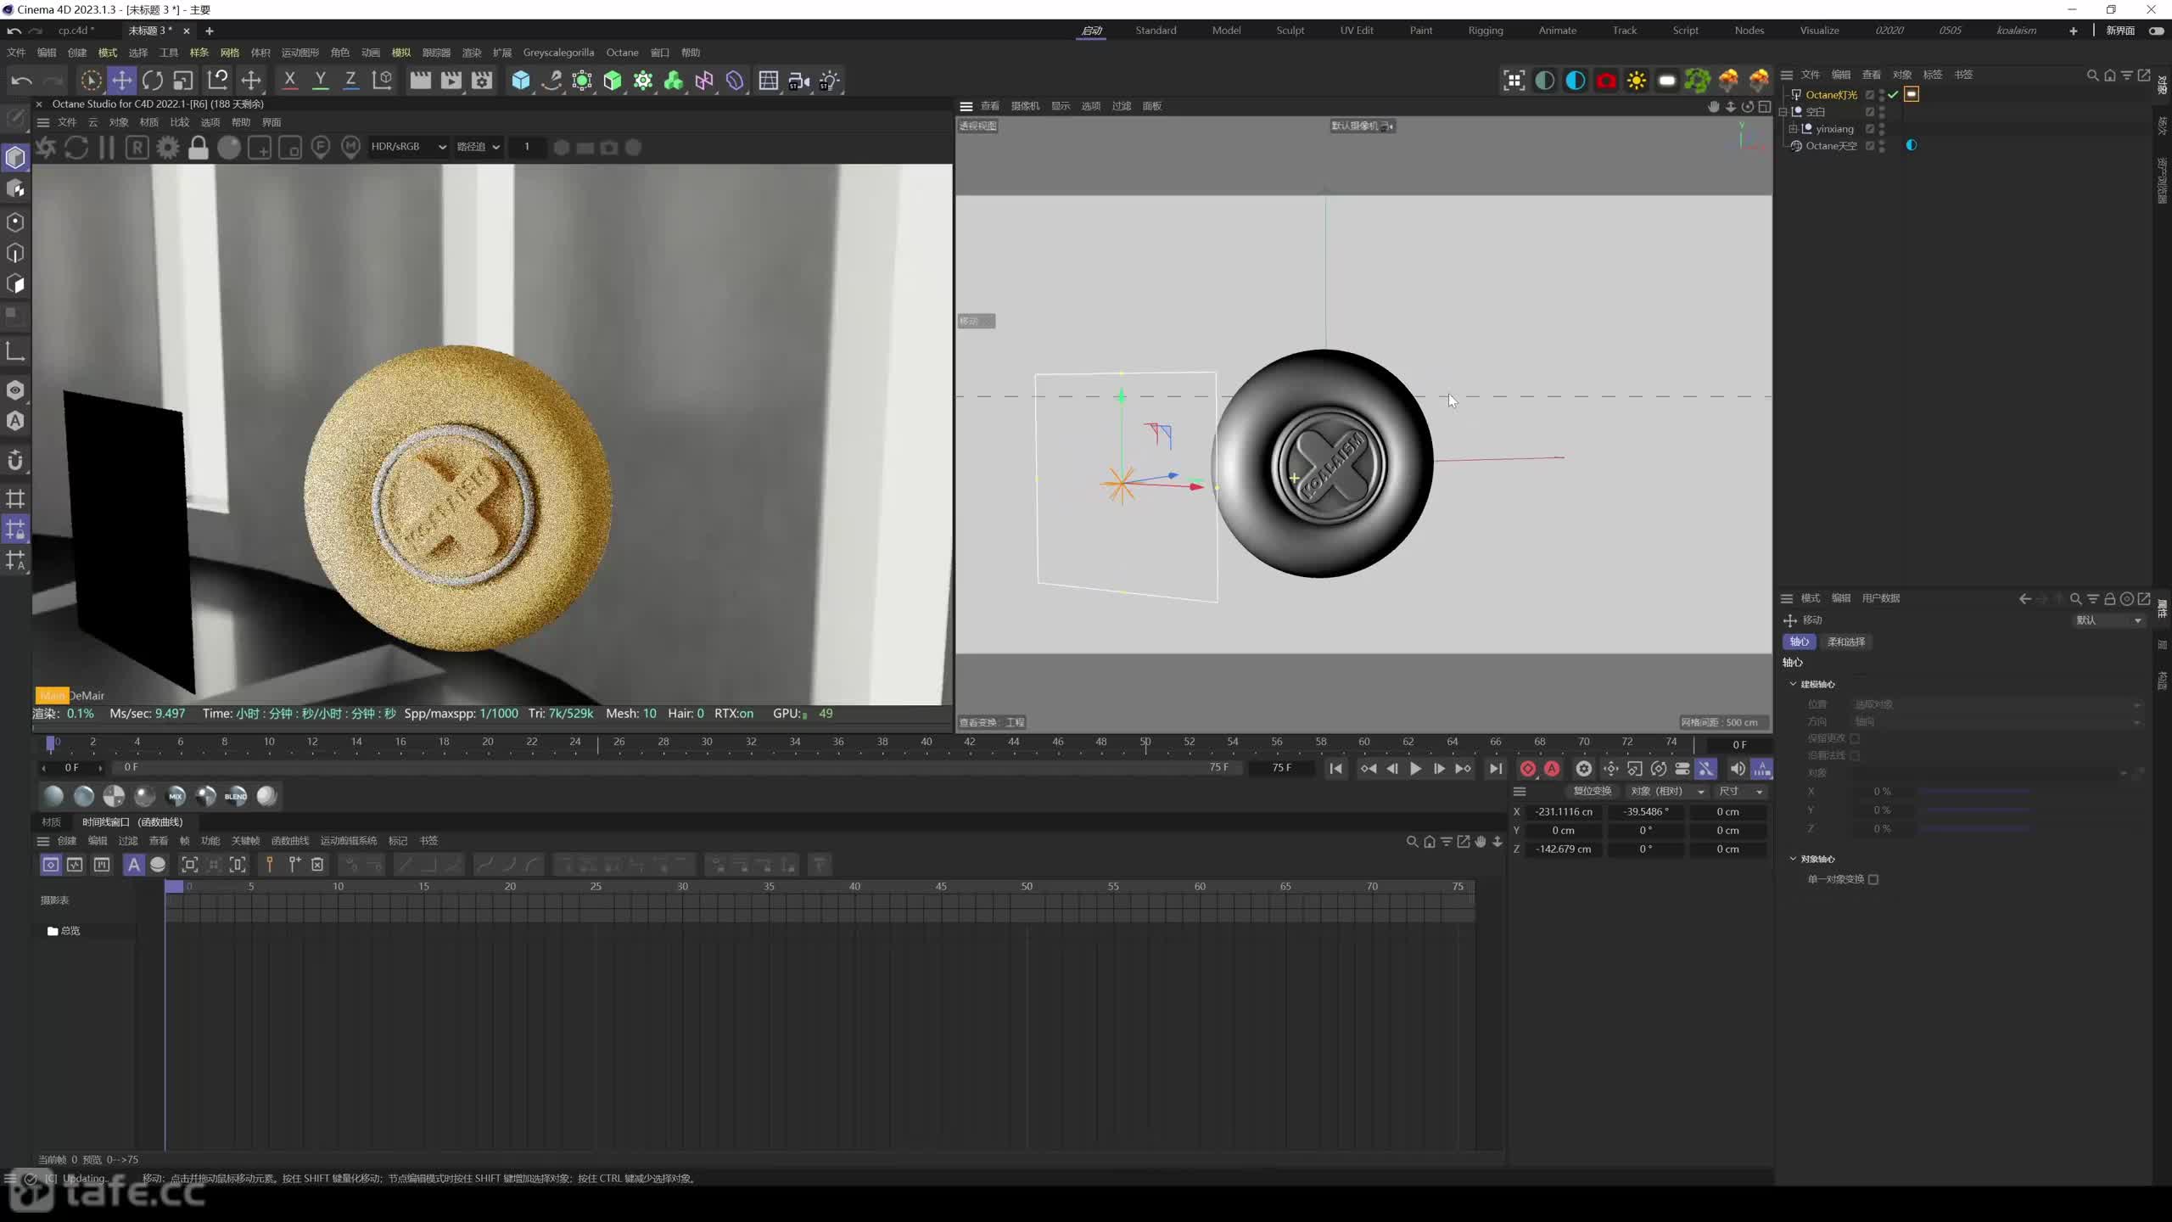Open the 尺寸 size mode dropdown

(1741, 791)
